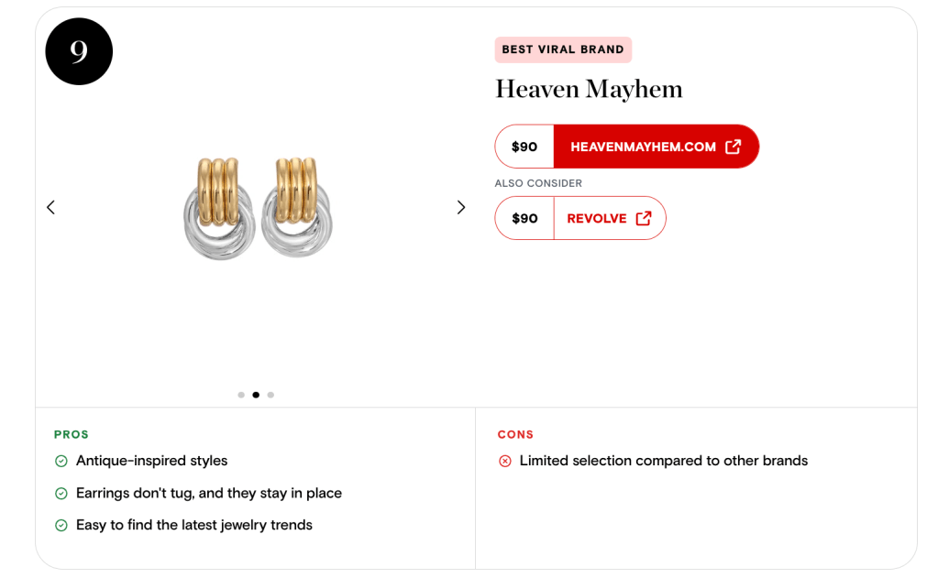
Task: Click the $90 price beside REVOLVE
Action: coord(524,218)
